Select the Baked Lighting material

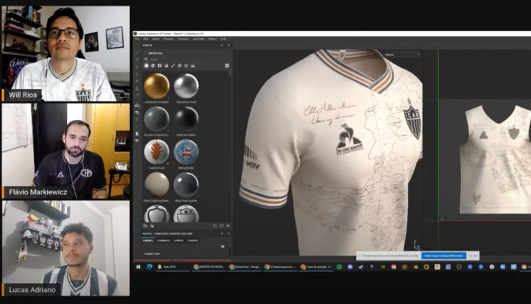click(x=156, y=185)
